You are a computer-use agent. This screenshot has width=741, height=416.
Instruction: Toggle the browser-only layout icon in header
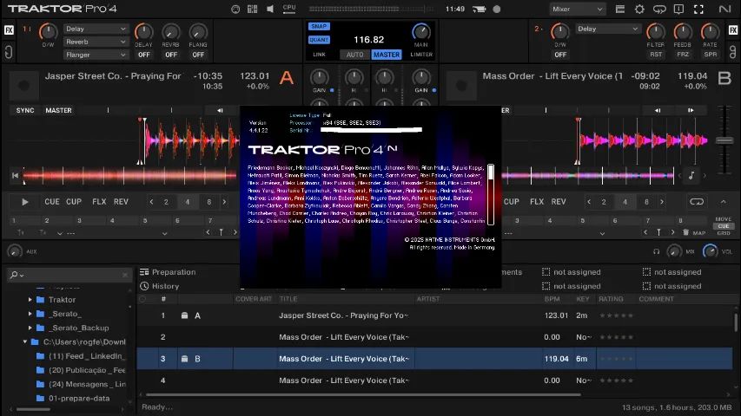[x=620, y=9]
